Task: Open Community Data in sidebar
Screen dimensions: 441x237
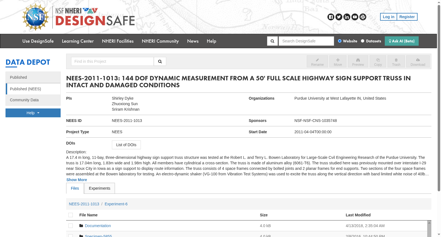Action: 33,100
